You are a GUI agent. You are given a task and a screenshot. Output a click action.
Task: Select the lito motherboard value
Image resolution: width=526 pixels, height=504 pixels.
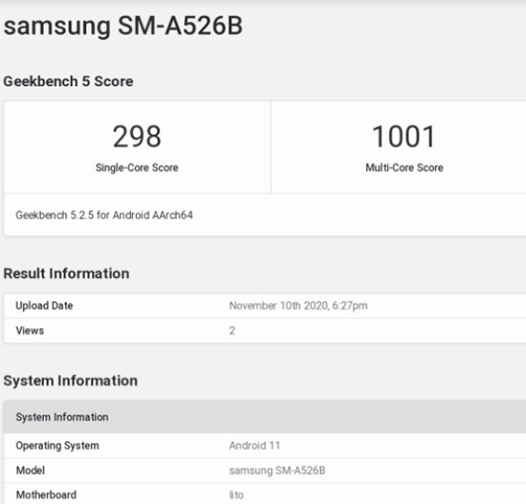(x=236, y=495)
